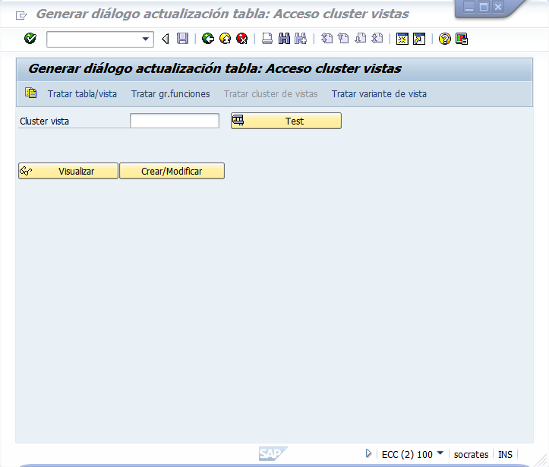Open the Tratar tabla/vista option
549x467 pixels.
82,94
